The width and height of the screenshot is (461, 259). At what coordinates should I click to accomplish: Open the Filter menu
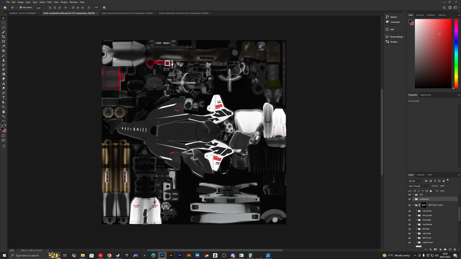pyautogui.click(x=49, y=2)
